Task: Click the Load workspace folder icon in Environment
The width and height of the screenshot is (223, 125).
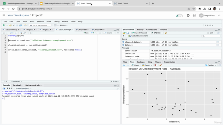Action: 124,33
